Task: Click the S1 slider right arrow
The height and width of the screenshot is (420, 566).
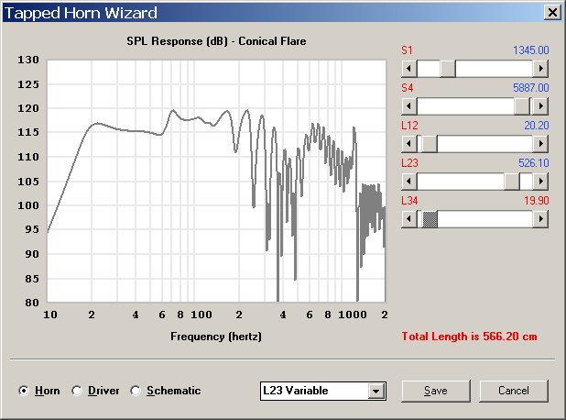Action: (x=540, y=68)
